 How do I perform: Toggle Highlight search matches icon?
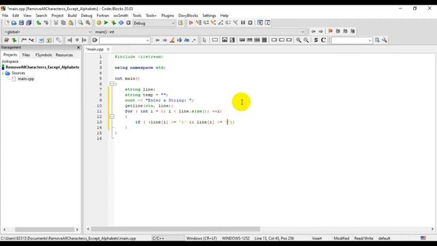click(172, 40)
